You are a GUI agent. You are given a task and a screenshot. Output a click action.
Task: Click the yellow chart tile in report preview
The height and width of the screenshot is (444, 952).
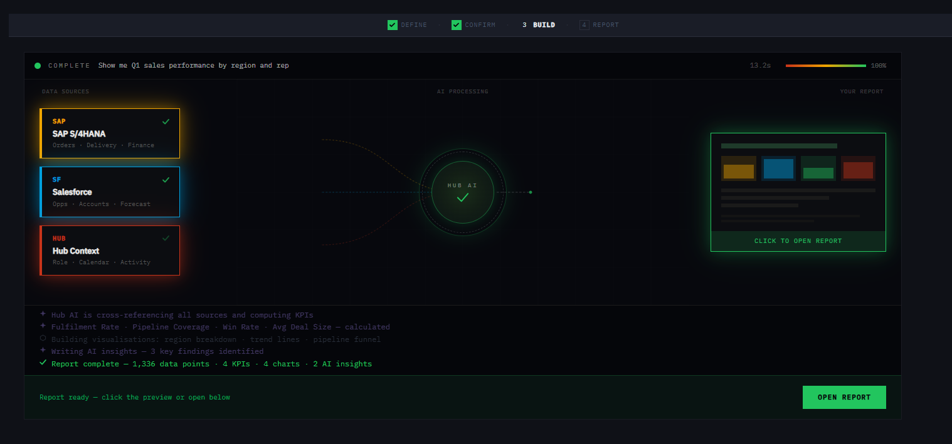pyautogui.click(x=739, y=168)
